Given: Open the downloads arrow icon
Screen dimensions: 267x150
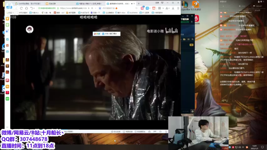Looking at the screenshot, I should point(173,8).
